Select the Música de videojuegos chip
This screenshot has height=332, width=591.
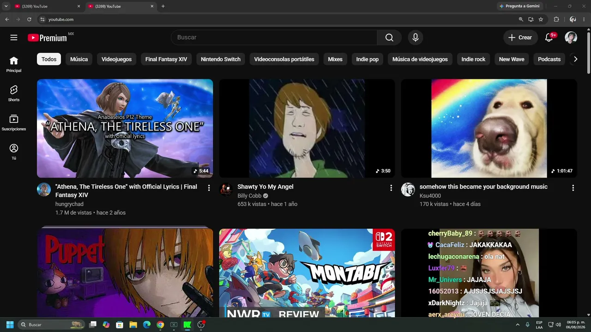pos(420,59)
